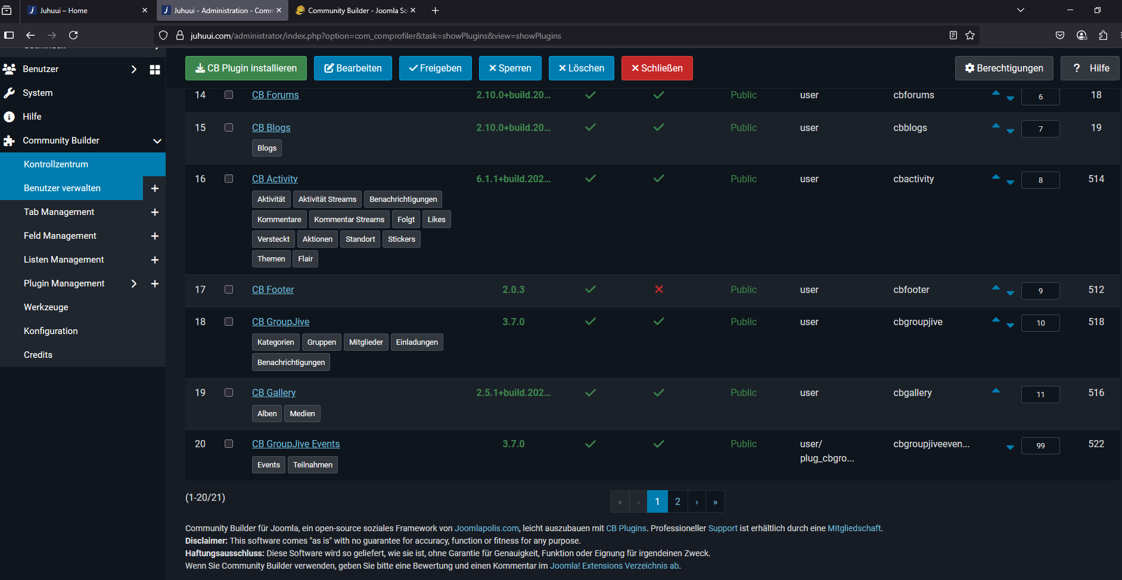This screenshot has height=580, width=1122.
Task: Open a new browser tab
Action: click(435, 10)
